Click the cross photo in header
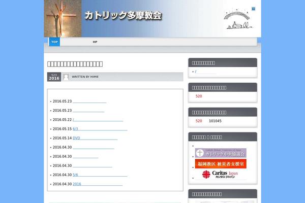The height and width of the screenshot is (203, 305). (63, 18)
